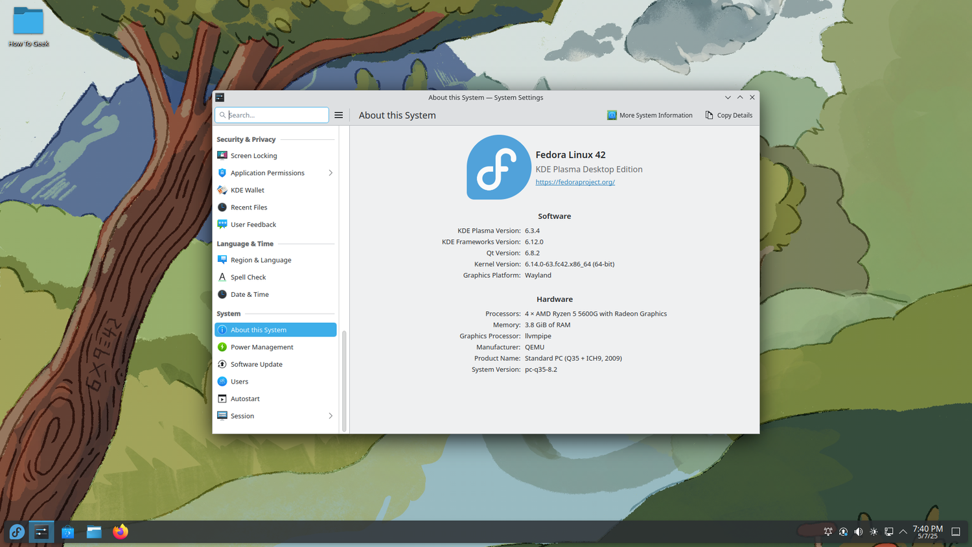972x547 pixels.
Task: Click Copy Details button
Action: [x=729, y=115]
